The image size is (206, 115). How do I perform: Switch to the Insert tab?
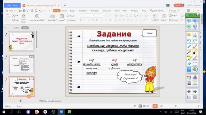coord(64,11)
